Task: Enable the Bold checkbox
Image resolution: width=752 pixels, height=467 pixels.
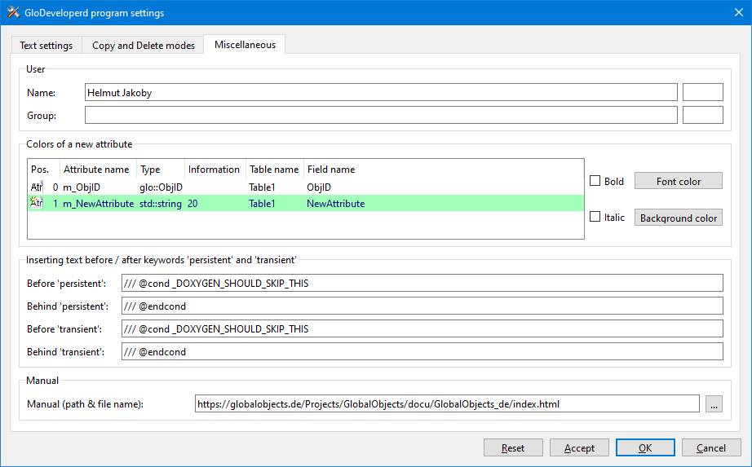Action: (595, 181)
